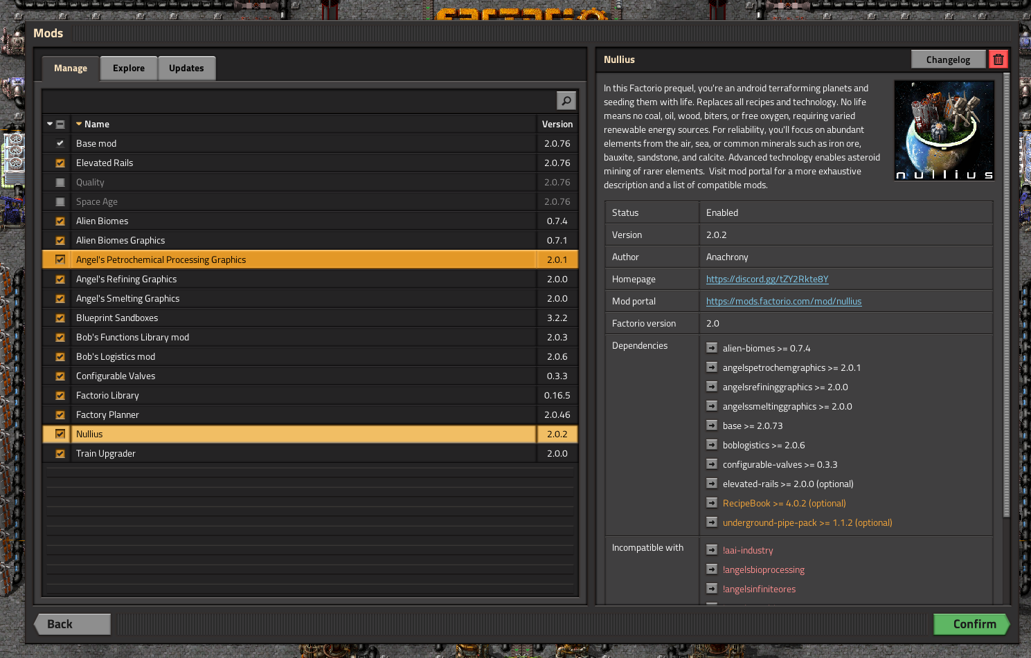1031x658 pixels.
Task: Open the Updates tab
Action: (x=186, y=68)
